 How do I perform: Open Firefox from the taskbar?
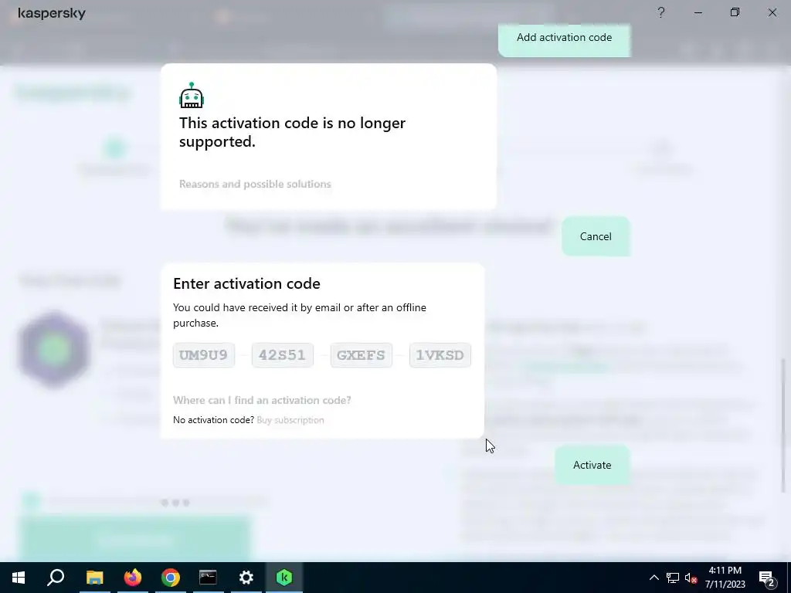pos(133,578)
